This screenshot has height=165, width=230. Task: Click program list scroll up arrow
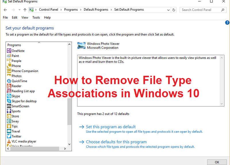[x=69, y=44]
